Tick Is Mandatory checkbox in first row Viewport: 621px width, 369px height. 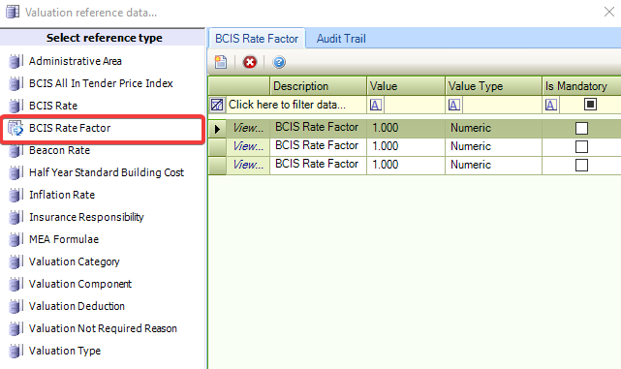point(581,128)
